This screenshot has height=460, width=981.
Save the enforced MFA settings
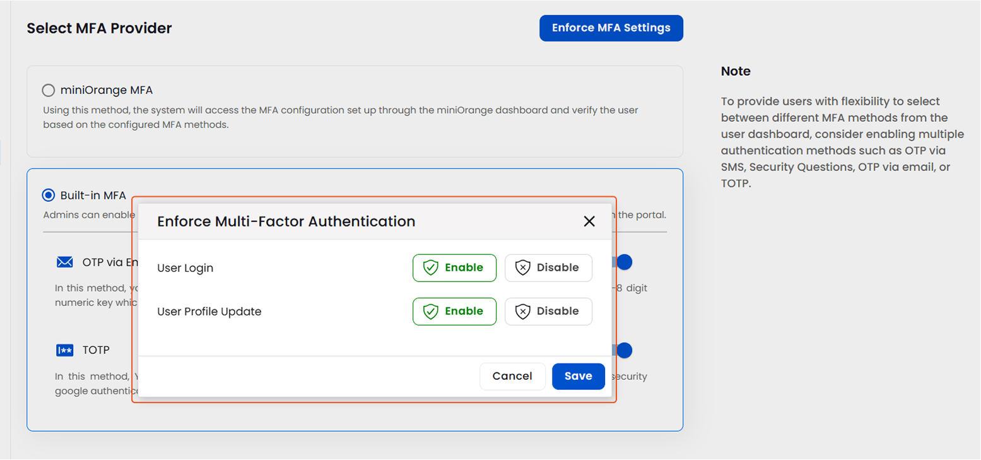point(578,376)
